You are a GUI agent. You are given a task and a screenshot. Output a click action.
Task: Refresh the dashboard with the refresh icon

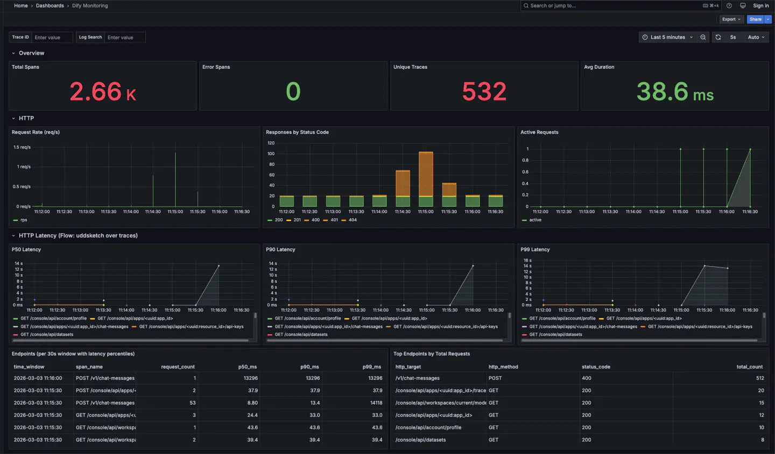coord(718,37)
